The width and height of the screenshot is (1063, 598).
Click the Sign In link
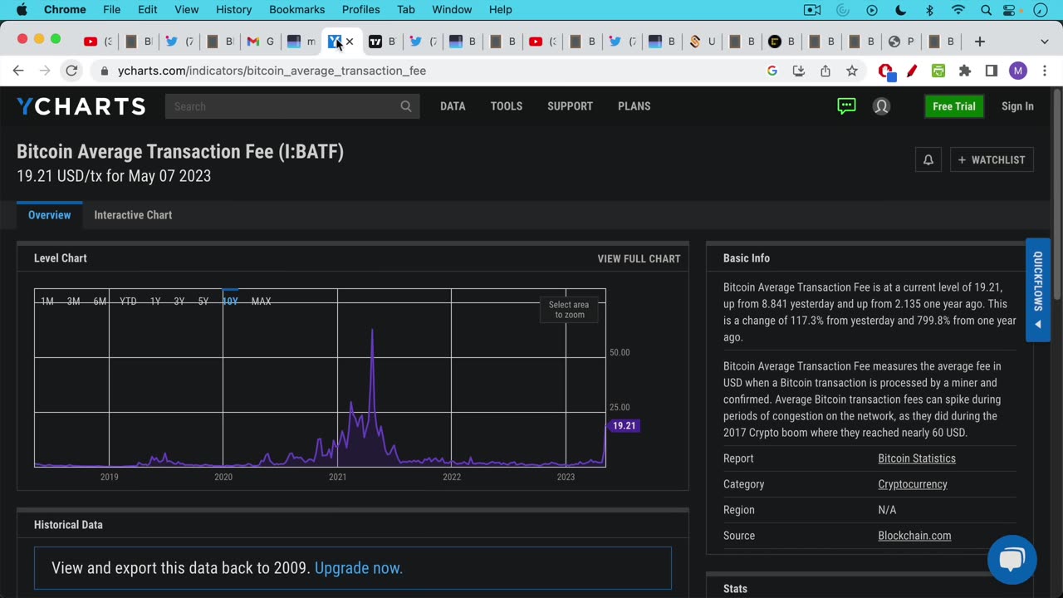(1017, 106)
